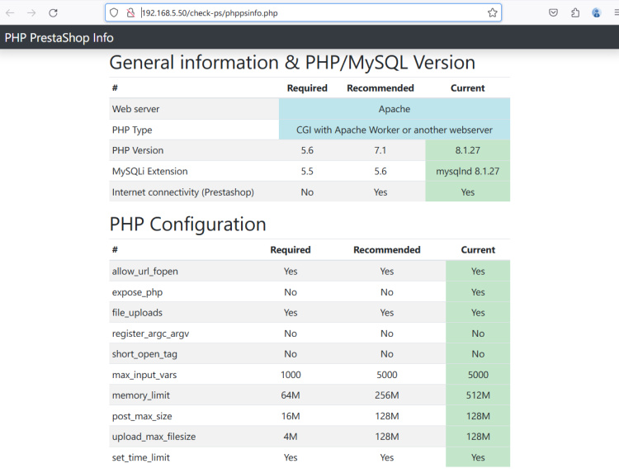The image size is (619, 473).
Task: Click the PHP PrestaShop Info header title
Action: [59, 38]
